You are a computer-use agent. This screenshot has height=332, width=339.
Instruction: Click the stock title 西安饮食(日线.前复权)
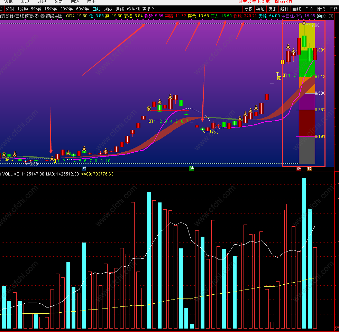tap(19, 16)
